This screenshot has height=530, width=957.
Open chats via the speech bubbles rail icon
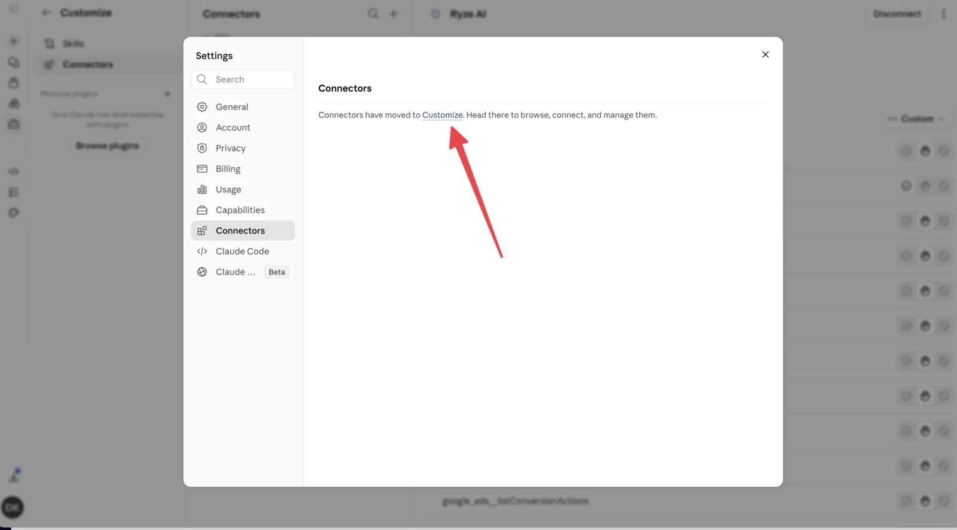coord(14,62)
